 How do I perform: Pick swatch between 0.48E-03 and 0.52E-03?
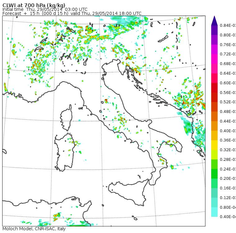[214, 107]
